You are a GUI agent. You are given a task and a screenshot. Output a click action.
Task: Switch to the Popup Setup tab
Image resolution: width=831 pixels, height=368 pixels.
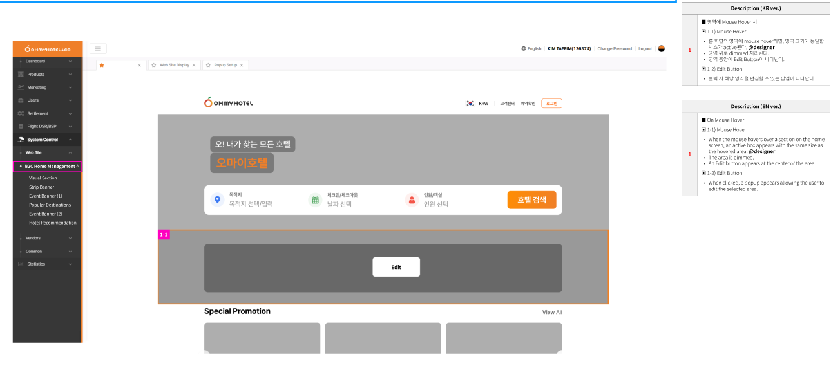pyautogui.click(x=225, y=65)
